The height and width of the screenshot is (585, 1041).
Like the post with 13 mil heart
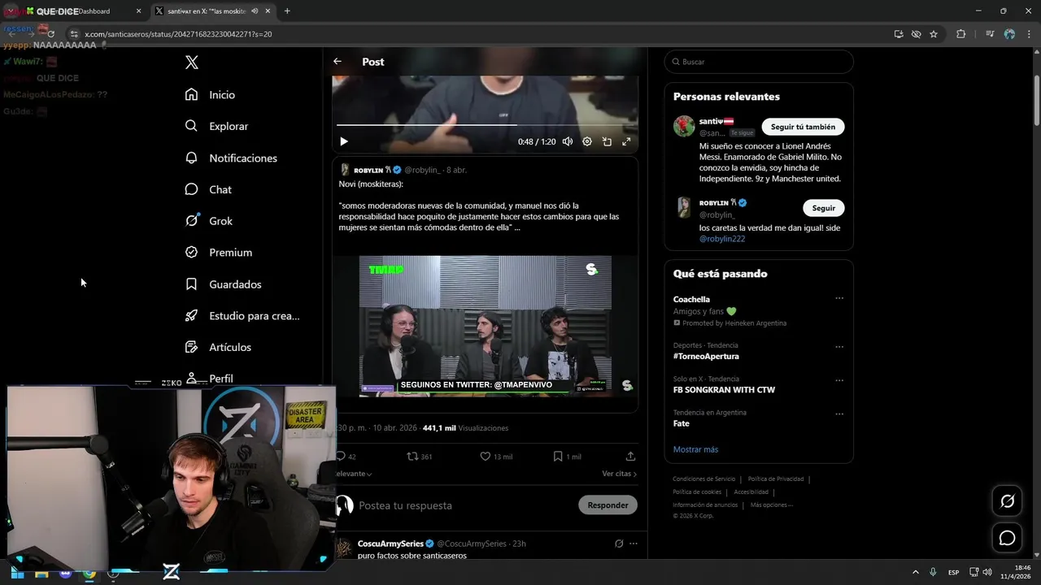point(486,457)
